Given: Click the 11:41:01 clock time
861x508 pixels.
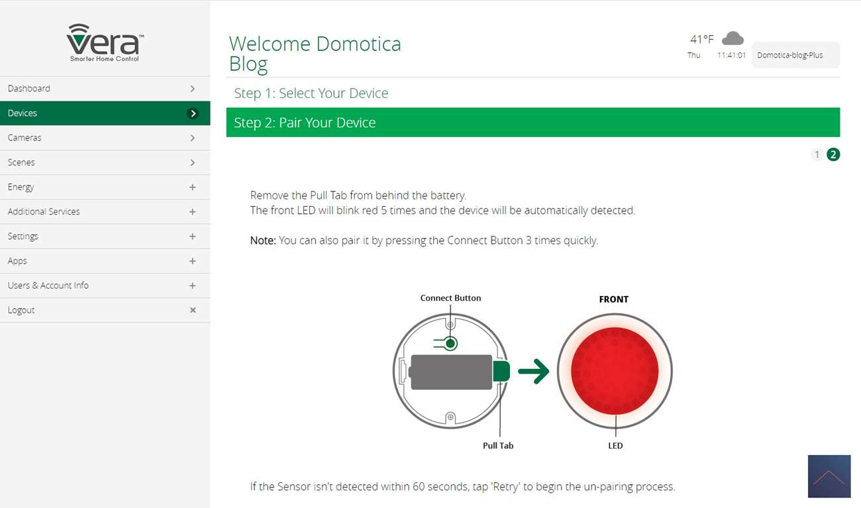Looking at the screenshot, I should (731, 55).
